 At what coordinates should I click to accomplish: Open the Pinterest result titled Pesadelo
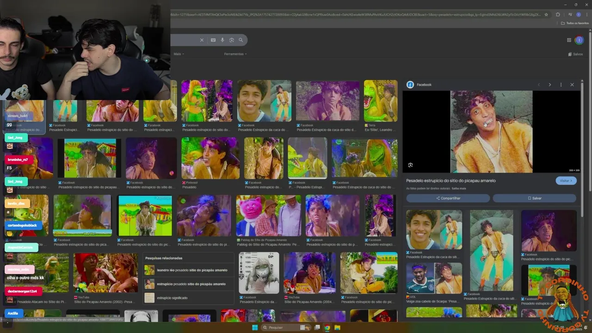tap(210, 163)
